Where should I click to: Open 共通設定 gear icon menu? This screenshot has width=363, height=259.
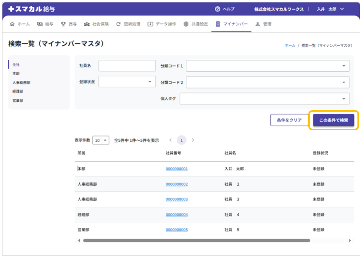195,24
